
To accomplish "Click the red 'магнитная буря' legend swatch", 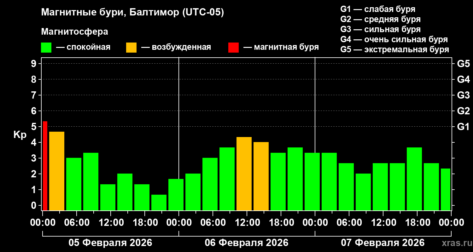I will (233, 48).
